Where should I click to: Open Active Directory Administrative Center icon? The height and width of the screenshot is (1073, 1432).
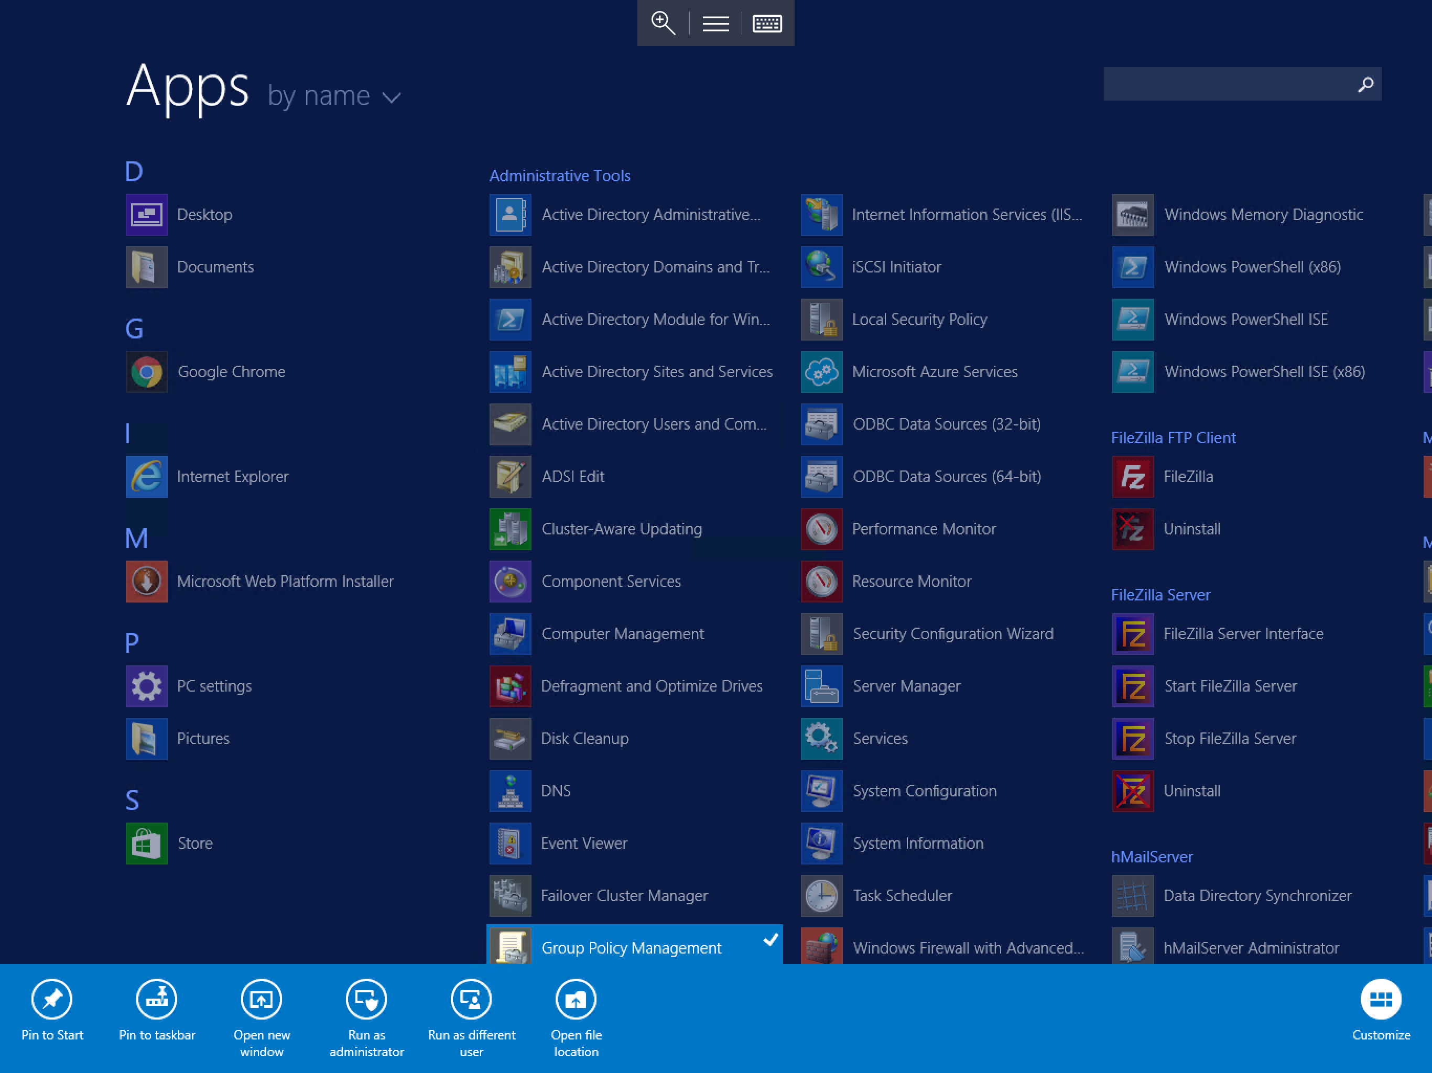click(510, 215)
